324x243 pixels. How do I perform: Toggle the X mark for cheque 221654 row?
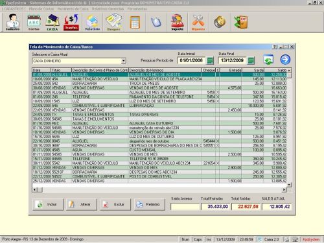(218, 163)
